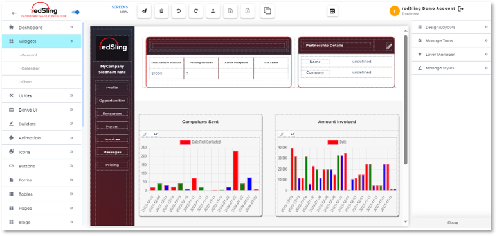The height and width of the screenshot is (236, 497).
Task: Click the Manage Styles pencil icon
Action: pos(420,68)
